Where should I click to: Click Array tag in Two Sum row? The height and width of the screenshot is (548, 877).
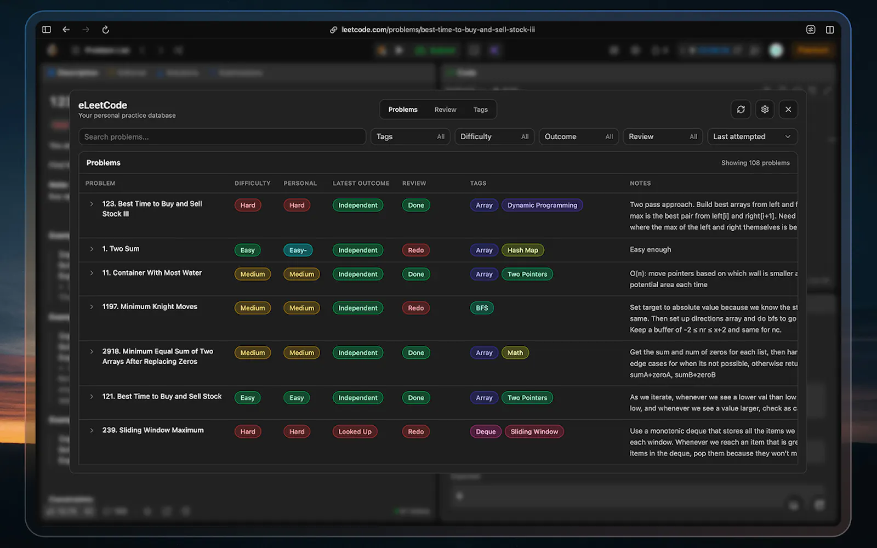(484, 250)
